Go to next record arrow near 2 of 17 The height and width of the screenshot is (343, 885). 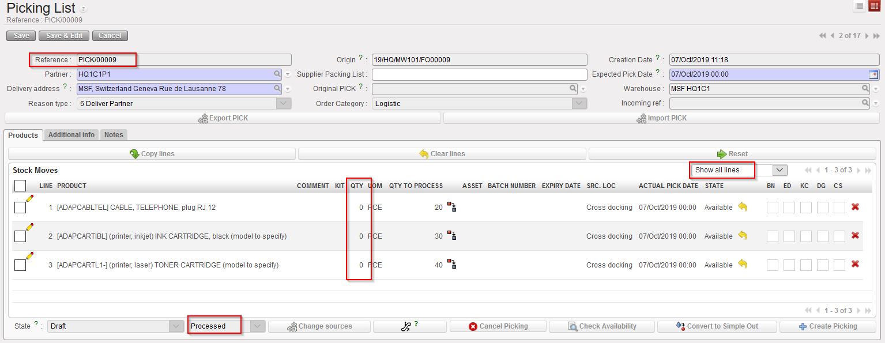(867, 36)
